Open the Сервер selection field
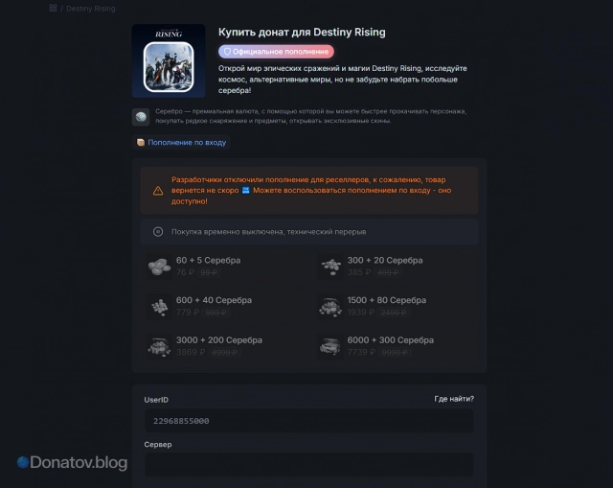This screenshot has height=488, width=613. pyautogui.click(x=308, y=465)
